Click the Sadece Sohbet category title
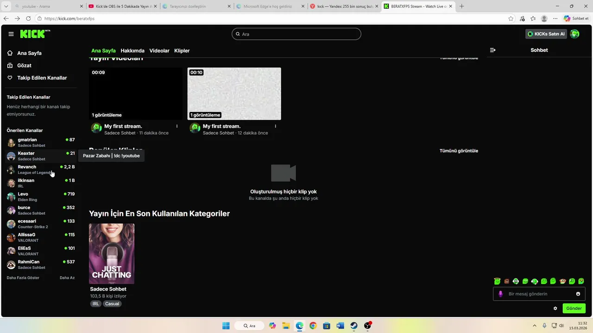Viewport: 593px width, 333px height. point(108,289)
